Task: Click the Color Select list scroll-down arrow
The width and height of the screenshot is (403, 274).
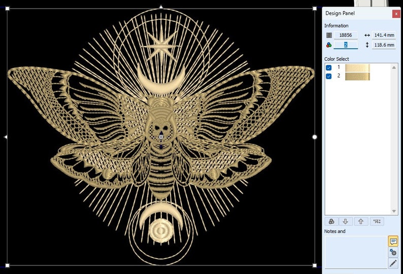Action: click(394, 211)
